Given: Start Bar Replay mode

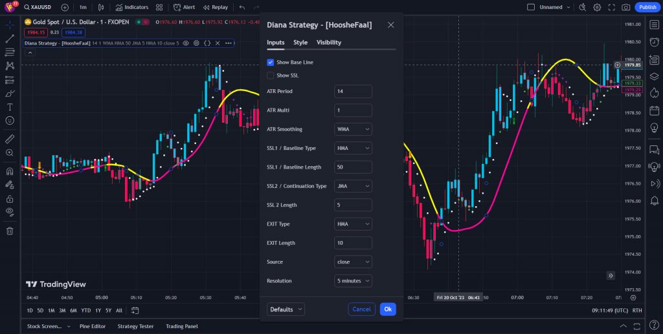Looking at the screenshot, I should click(215, 7).
